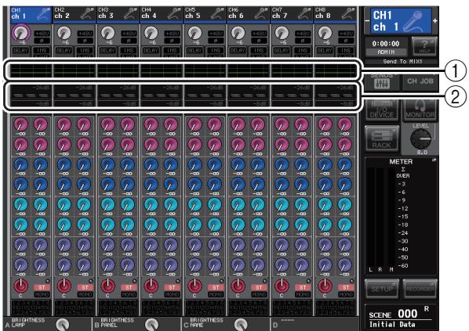Viewport: 469px width, 331px height.
Task: Open the DELAY popup for ch 4
Action: click(x=151, y=51)
